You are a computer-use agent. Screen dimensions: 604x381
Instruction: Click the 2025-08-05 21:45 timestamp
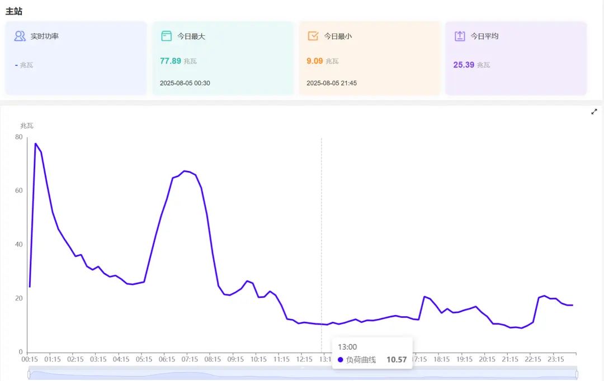331,83
